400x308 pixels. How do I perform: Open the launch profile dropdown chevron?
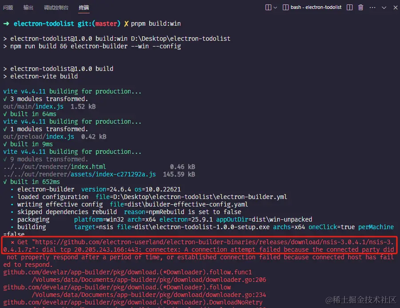[x=275, y=8]
